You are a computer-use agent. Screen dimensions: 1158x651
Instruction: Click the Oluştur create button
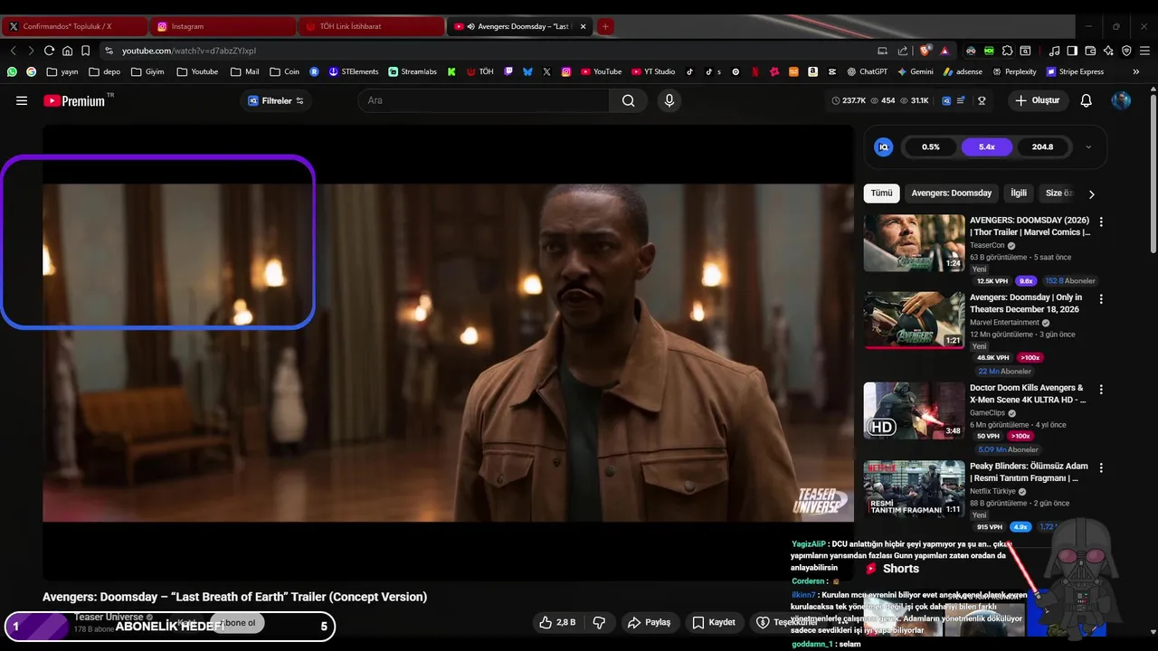[x=1037, y=100]
